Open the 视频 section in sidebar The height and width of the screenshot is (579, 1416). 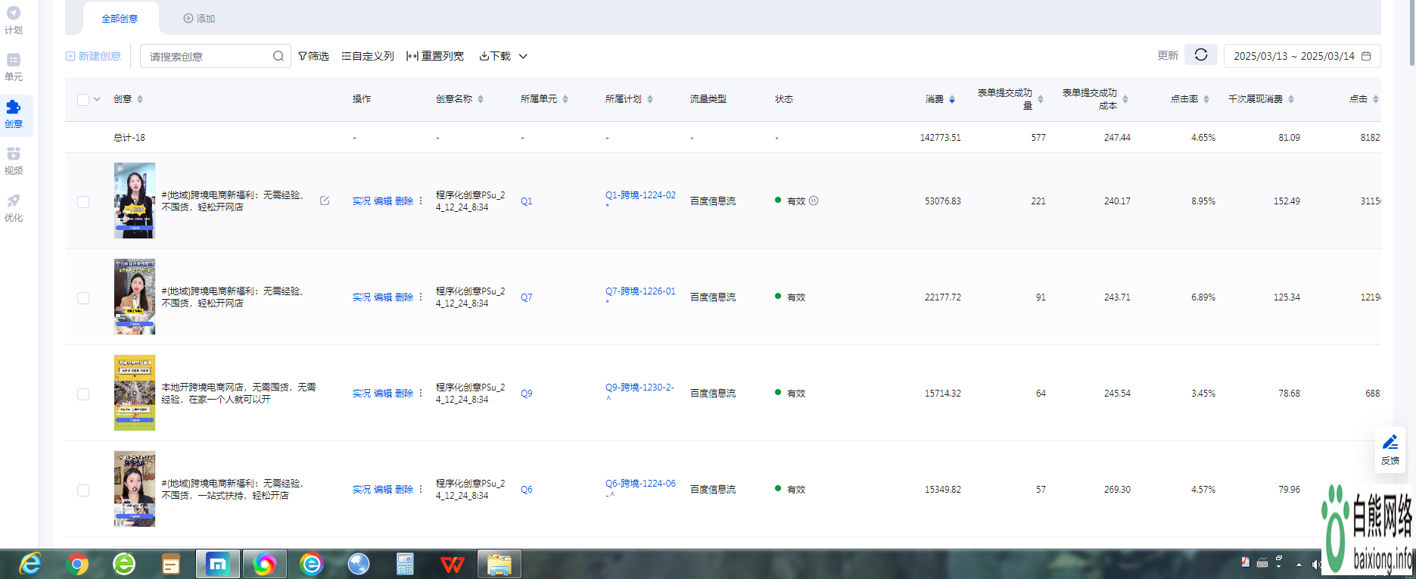pos(14,160)
